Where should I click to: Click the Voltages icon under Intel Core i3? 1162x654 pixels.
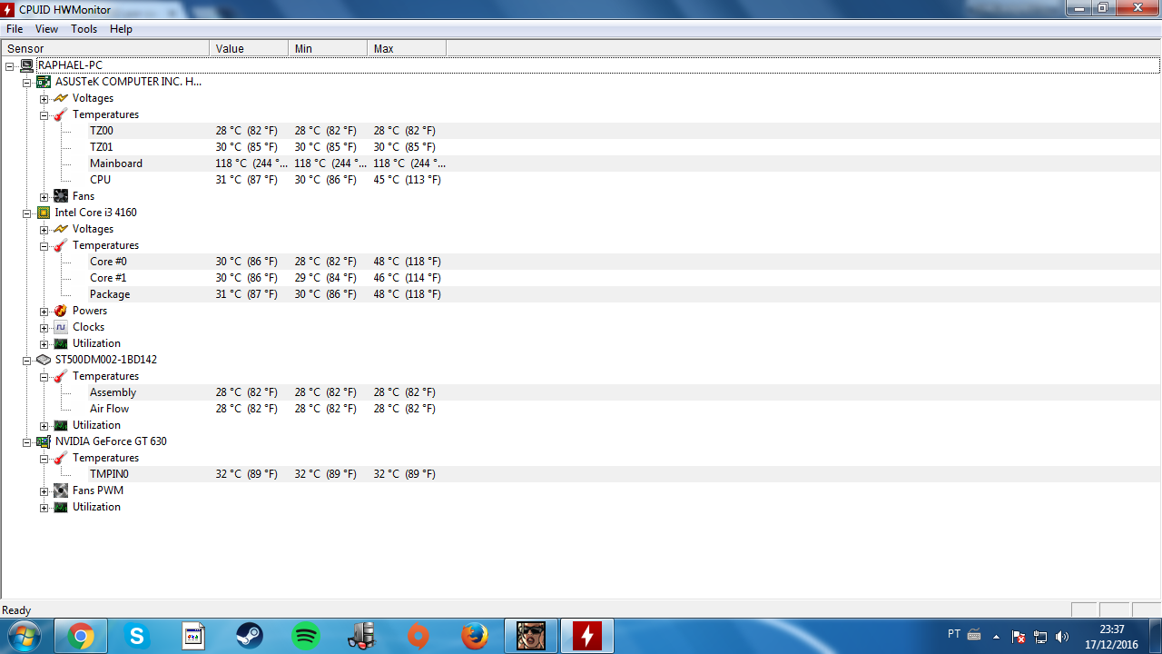point(61,229)
